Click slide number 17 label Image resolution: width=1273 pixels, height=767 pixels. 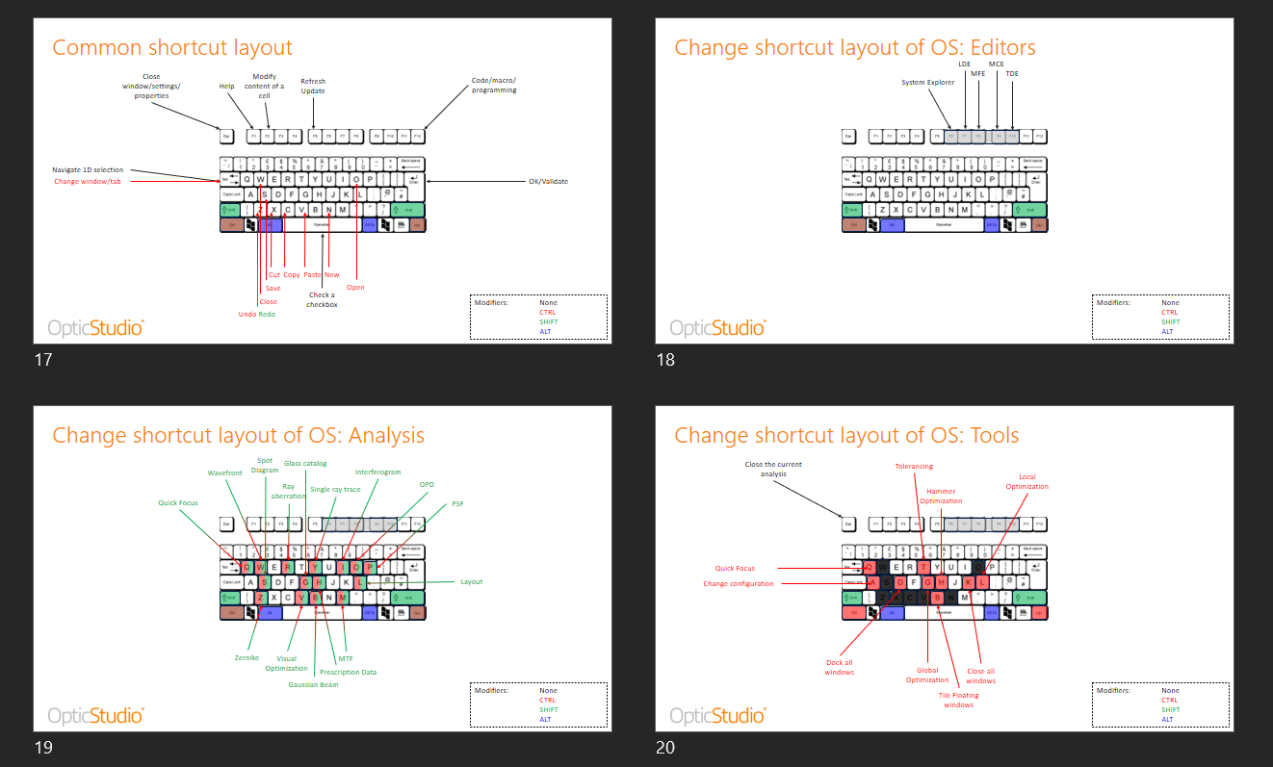coord(42,360)
